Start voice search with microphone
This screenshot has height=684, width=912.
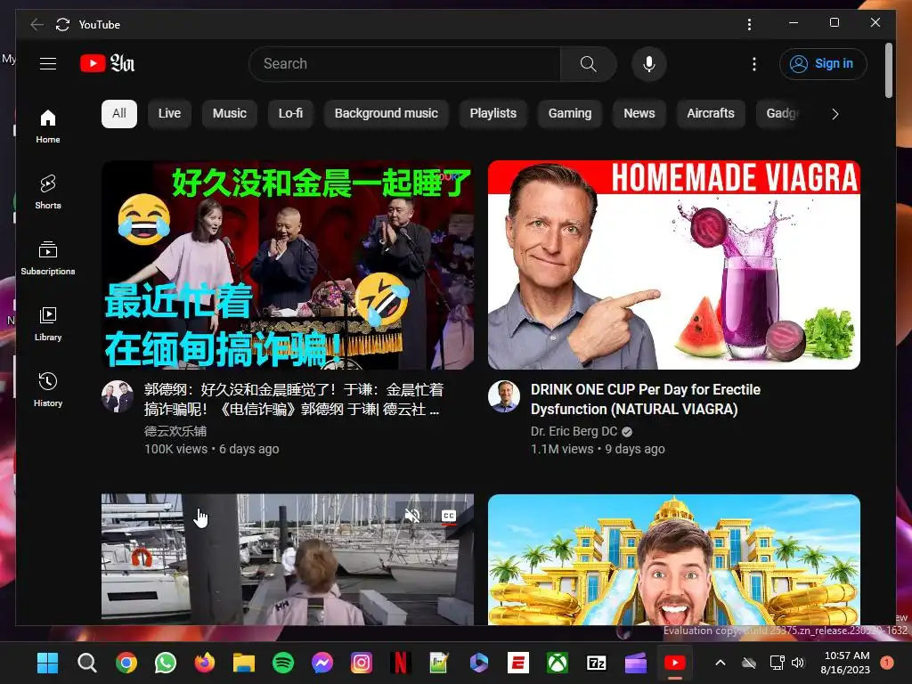[649, 64]
